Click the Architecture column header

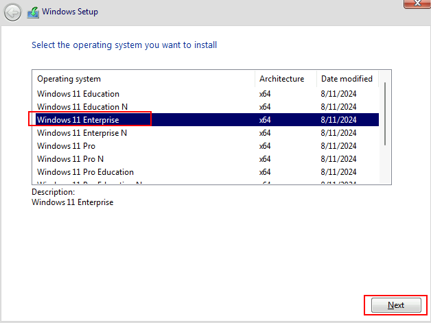(x=286, y=79)
